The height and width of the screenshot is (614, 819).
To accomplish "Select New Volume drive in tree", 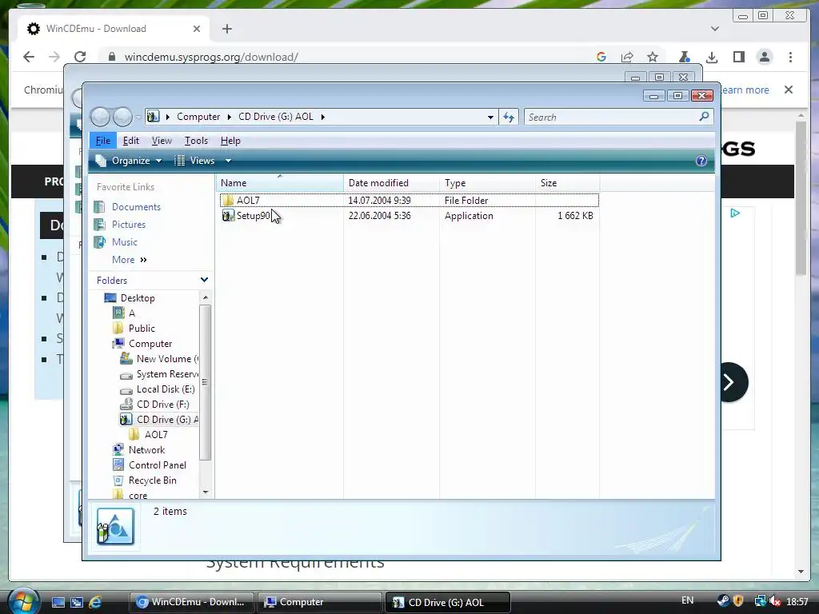I will click(167, 359).
